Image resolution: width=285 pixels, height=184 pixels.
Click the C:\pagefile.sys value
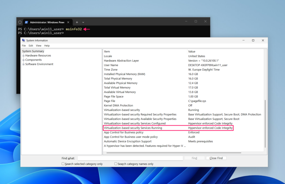[197, 101]
